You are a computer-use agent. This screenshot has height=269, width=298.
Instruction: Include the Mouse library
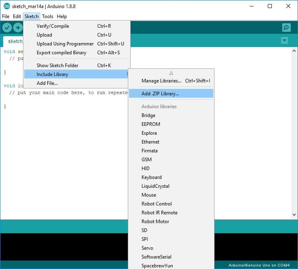point(171,195)
